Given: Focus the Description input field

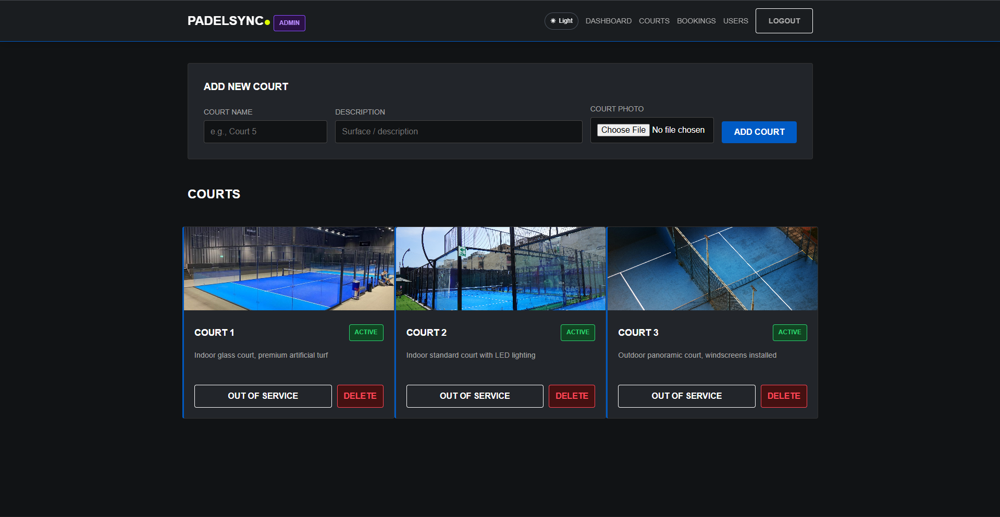Looking at the screenshot, I should pos(459,132).
